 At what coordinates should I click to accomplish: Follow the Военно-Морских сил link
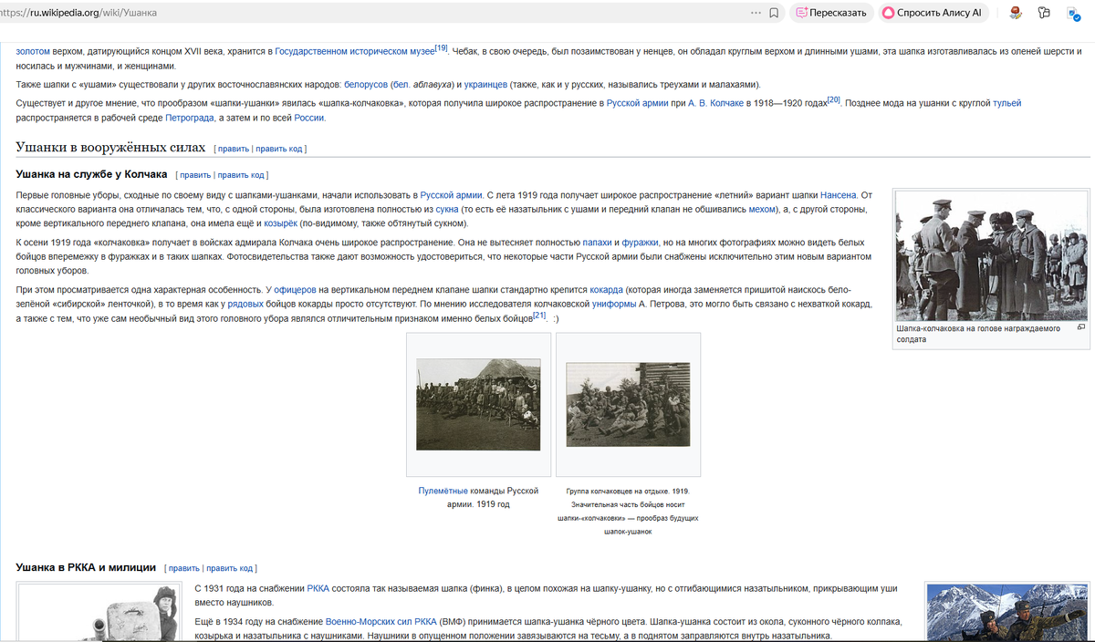[381, 622]
